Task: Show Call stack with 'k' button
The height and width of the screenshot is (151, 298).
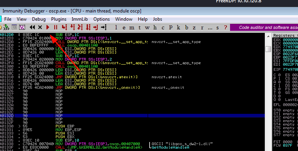Action: tap(178, 28)
